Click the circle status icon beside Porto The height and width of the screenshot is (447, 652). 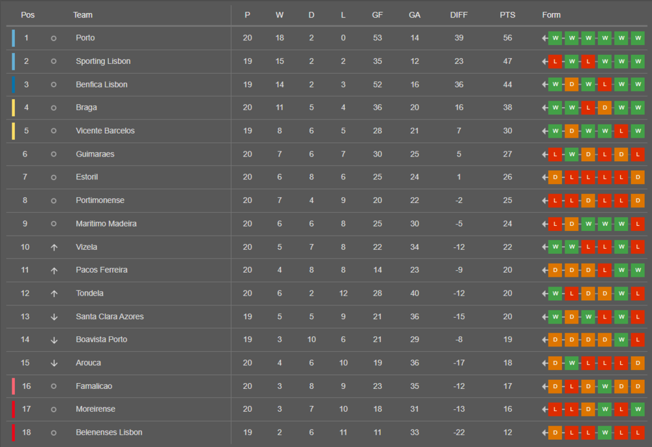point(53,39)
